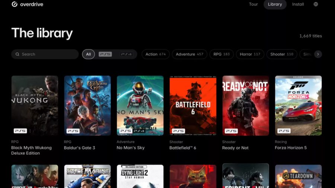Open Forza Horizon 5 title link

(291, 148)
